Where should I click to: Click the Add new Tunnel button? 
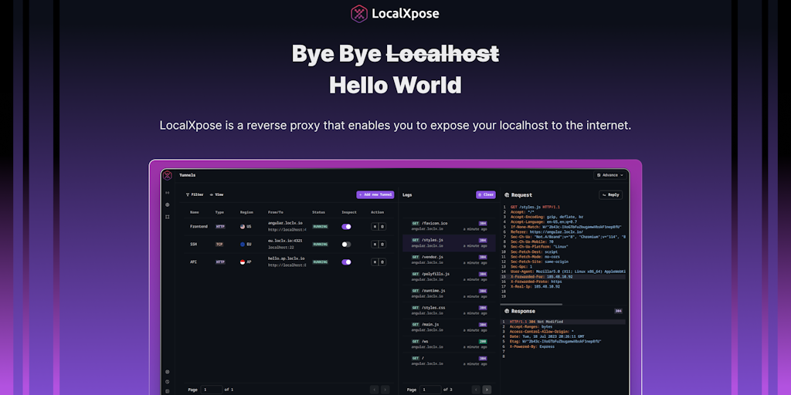[x=375, y=194]
